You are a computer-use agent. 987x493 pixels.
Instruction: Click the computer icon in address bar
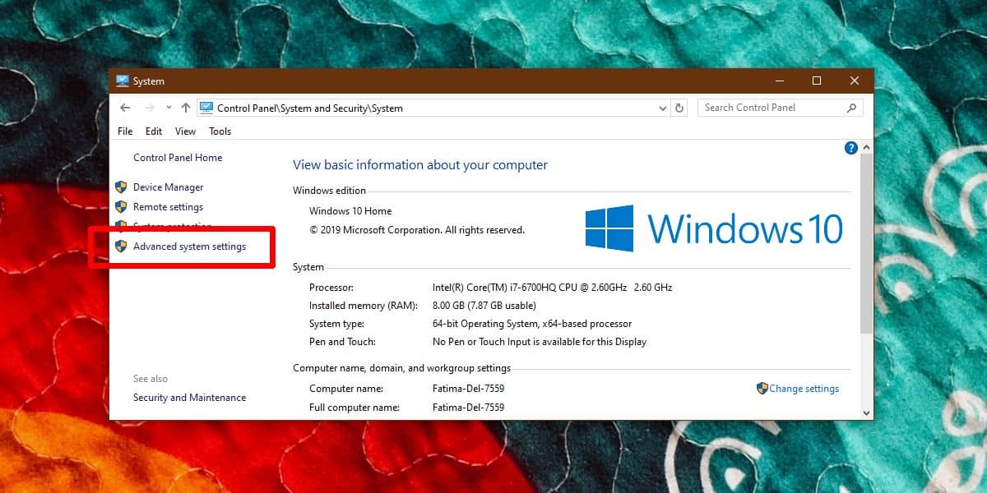[206, 108]
